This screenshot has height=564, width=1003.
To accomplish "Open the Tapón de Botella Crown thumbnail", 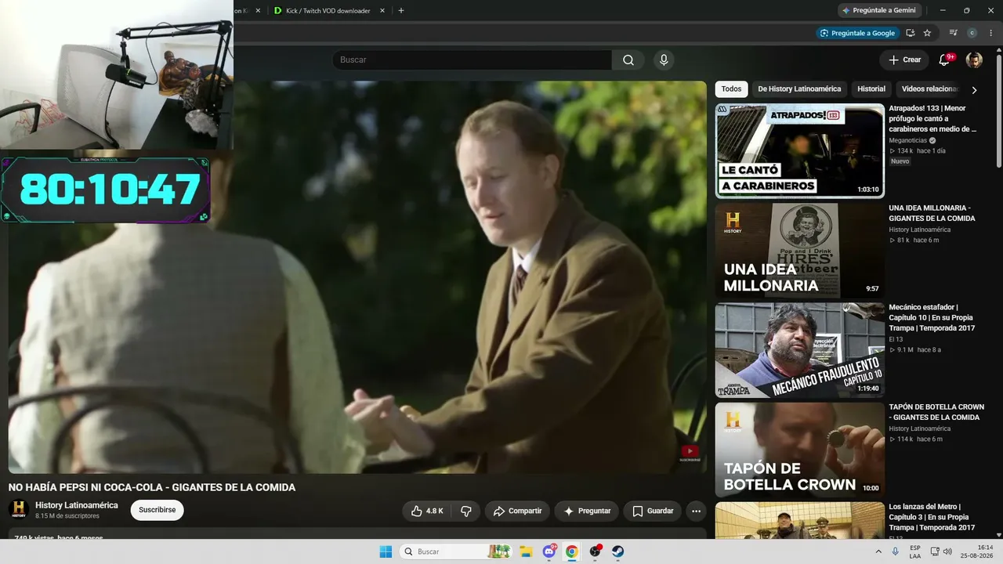I will [800, 450].
